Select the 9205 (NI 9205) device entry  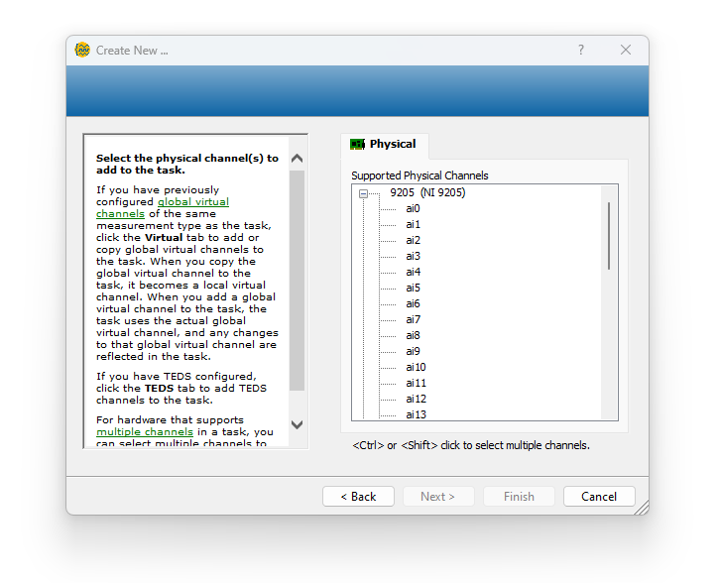tap(426, 193)
